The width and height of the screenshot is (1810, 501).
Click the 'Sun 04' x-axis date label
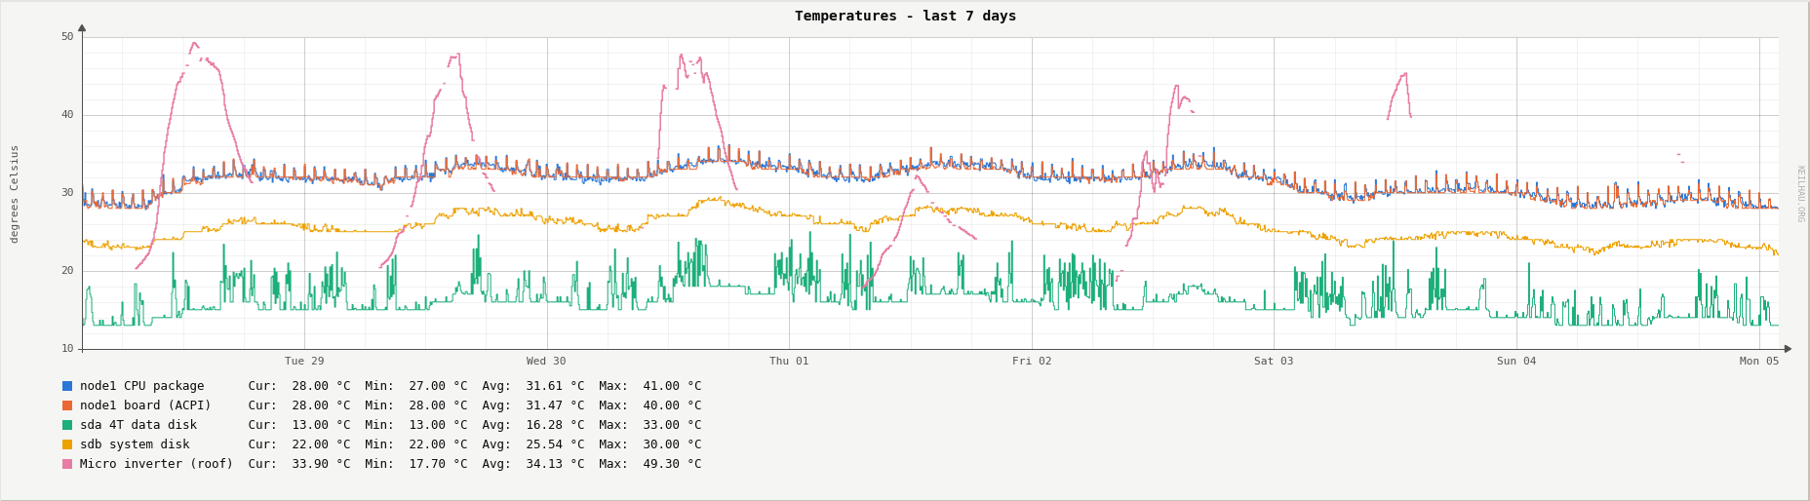click(x=1516, y=361)
